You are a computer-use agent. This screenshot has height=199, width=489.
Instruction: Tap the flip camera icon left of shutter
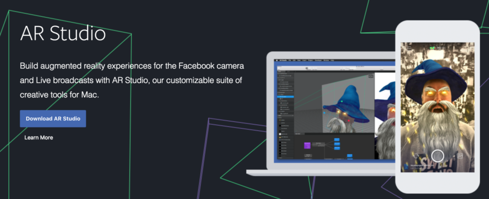tap(416, 155)
